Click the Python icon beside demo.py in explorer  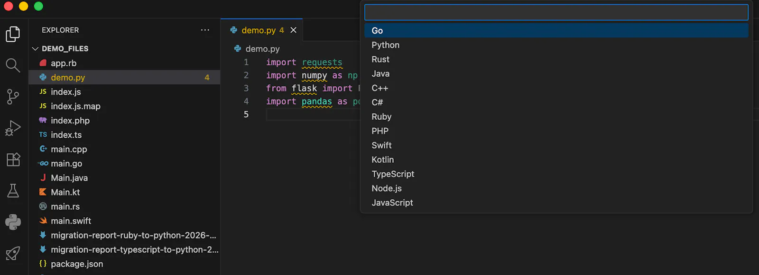(43, 77)
